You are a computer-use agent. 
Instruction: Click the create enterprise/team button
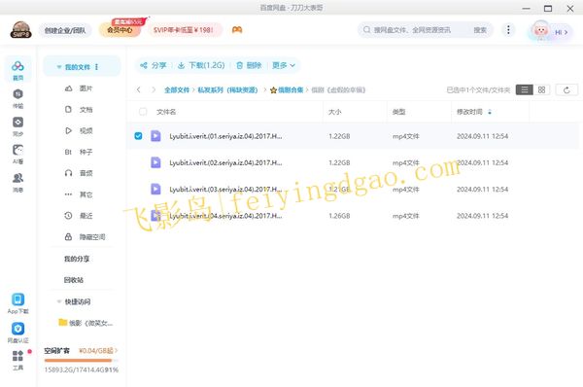coord(65,30)
